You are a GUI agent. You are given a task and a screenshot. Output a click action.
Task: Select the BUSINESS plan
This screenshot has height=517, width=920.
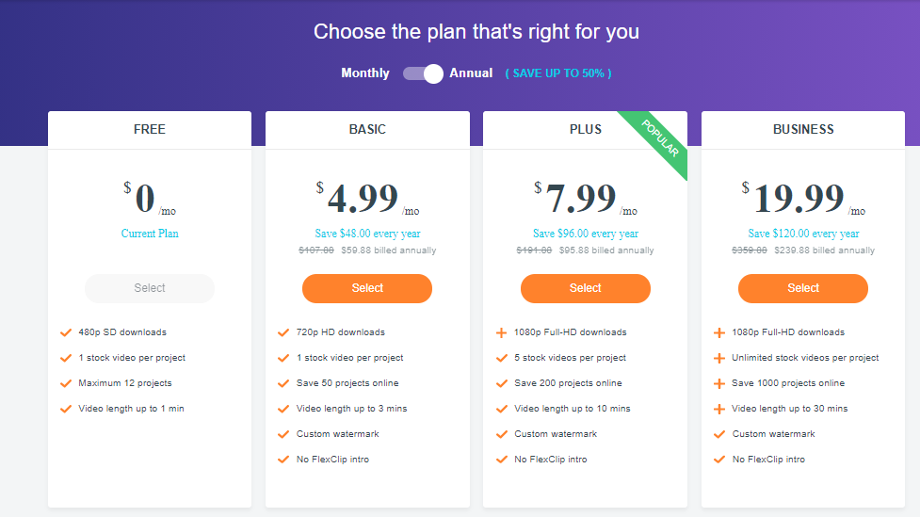point(803,288)
